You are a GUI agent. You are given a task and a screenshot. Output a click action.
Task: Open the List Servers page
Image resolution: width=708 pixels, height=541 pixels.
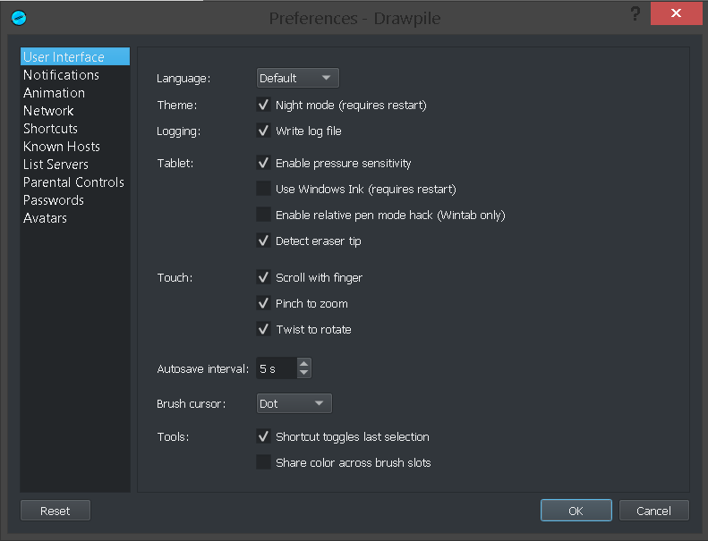(x=75, y=165)
